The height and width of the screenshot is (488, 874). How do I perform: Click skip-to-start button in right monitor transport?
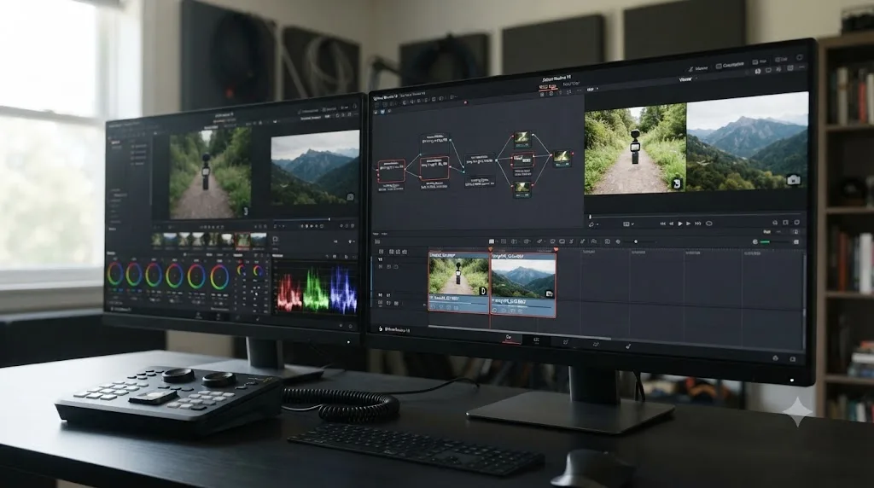click(x=662, y=224)
